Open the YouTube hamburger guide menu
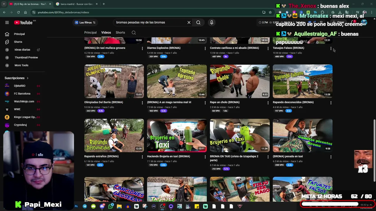The width and height of the screenshot is (376, 211). point(7,23)
